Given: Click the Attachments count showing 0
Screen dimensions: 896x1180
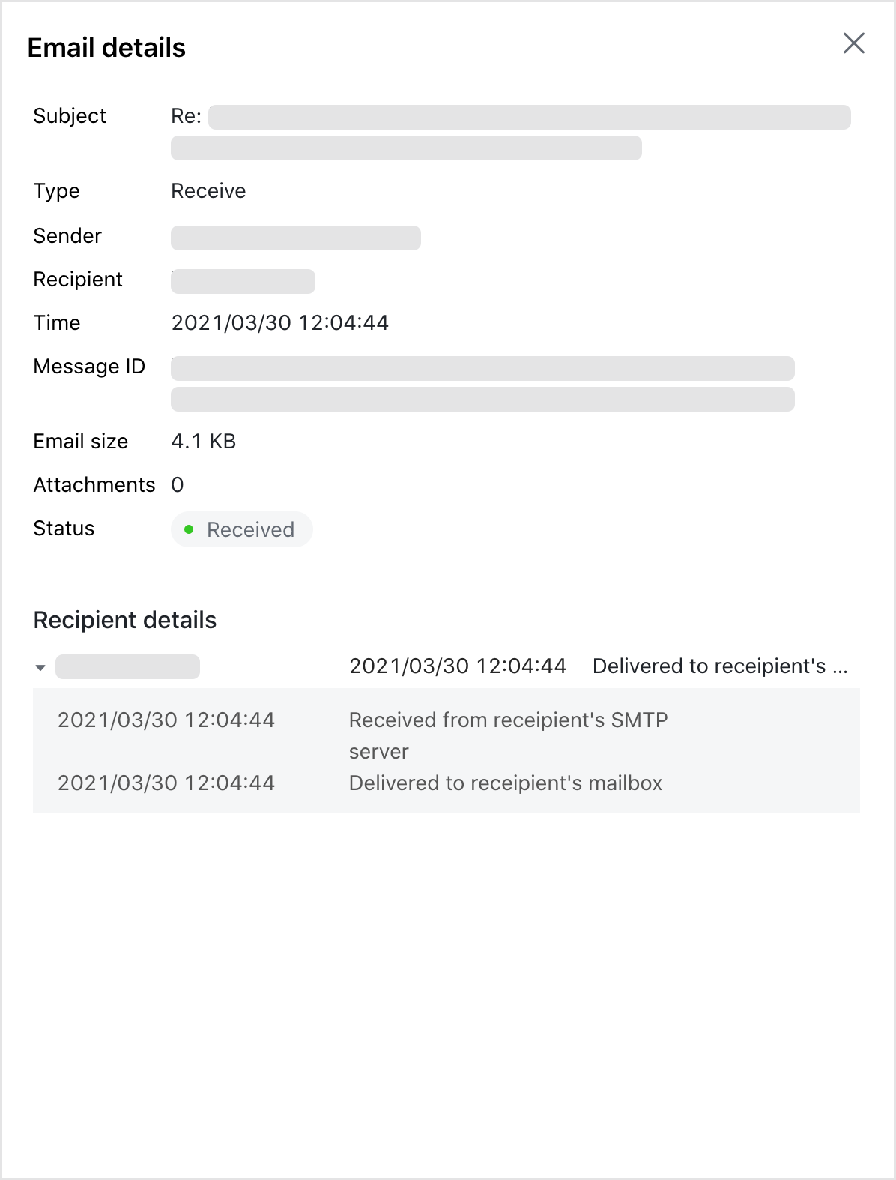Looking at the screenshot, I should click(x=176, y=484).
